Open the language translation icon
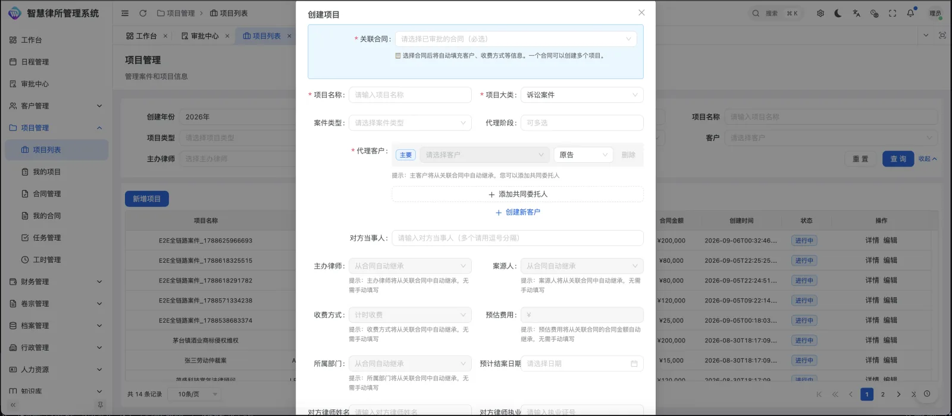Screen dimensions: 952x416 (856, 13)
